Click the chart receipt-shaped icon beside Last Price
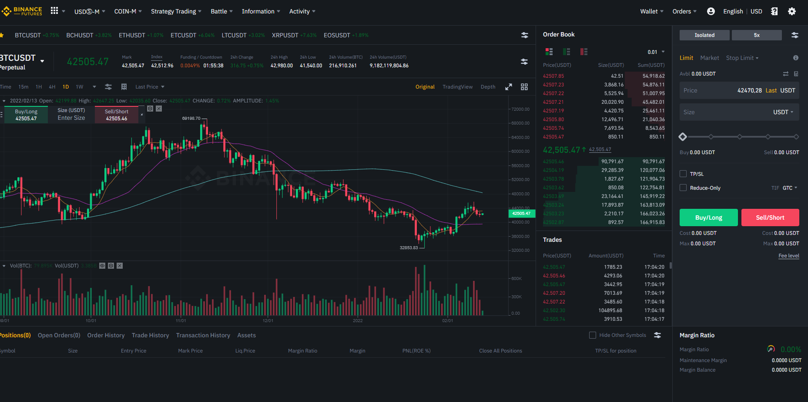Screen dimensions: 808x402 point(124,87)
